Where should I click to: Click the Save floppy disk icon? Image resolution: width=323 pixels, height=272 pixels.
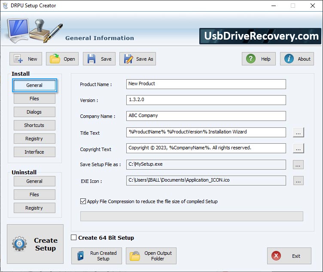pos(91,59)
